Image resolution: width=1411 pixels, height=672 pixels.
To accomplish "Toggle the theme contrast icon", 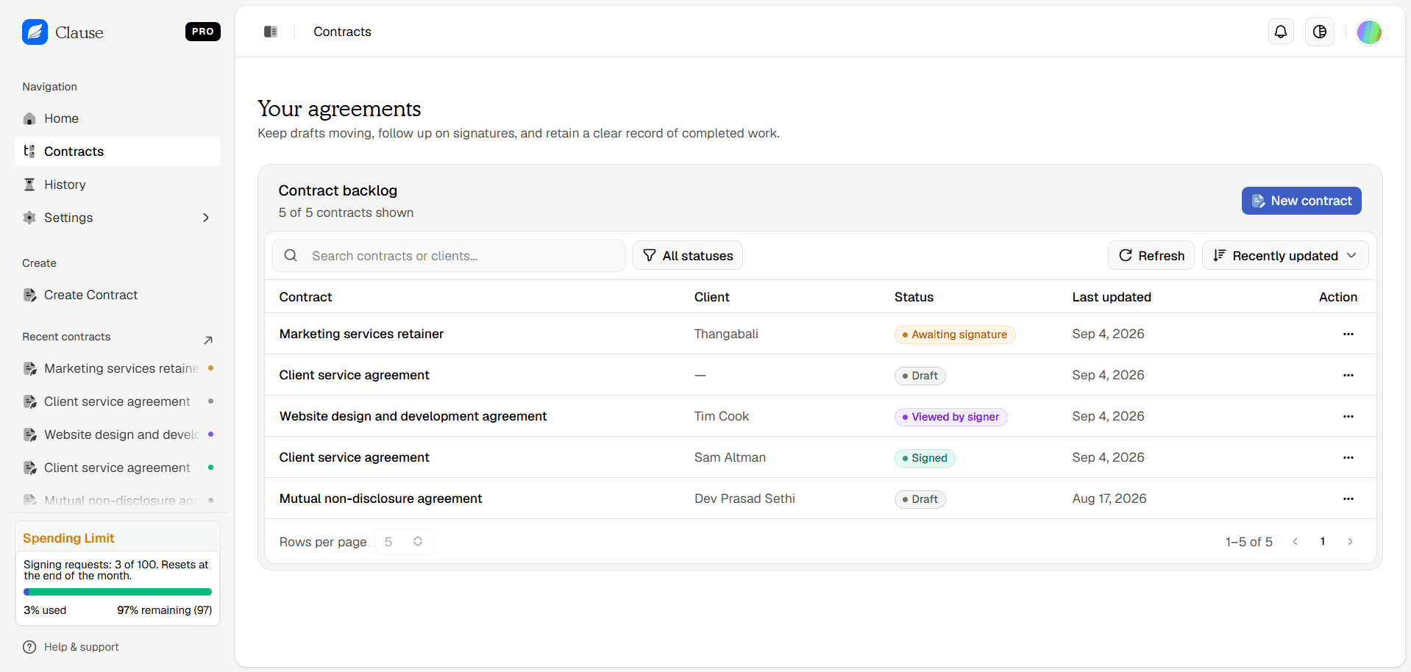I will (1320, 32).
